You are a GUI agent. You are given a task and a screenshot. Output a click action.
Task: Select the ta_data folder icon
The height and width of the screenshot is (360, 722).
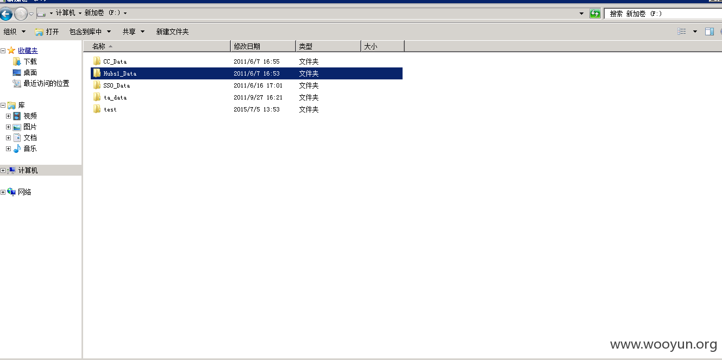click(x=97, y=97)
